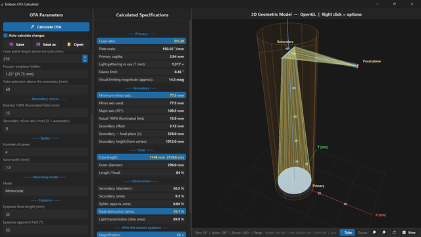Click the zoom out magnifier icon
This screenshot has height=237, width=421.
[x=374, y=232]
